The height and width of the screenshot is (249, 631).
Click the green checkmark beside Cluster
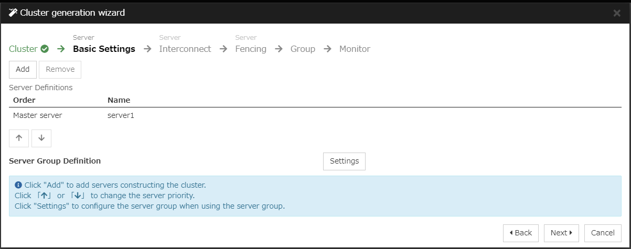(x=45, y=49)
